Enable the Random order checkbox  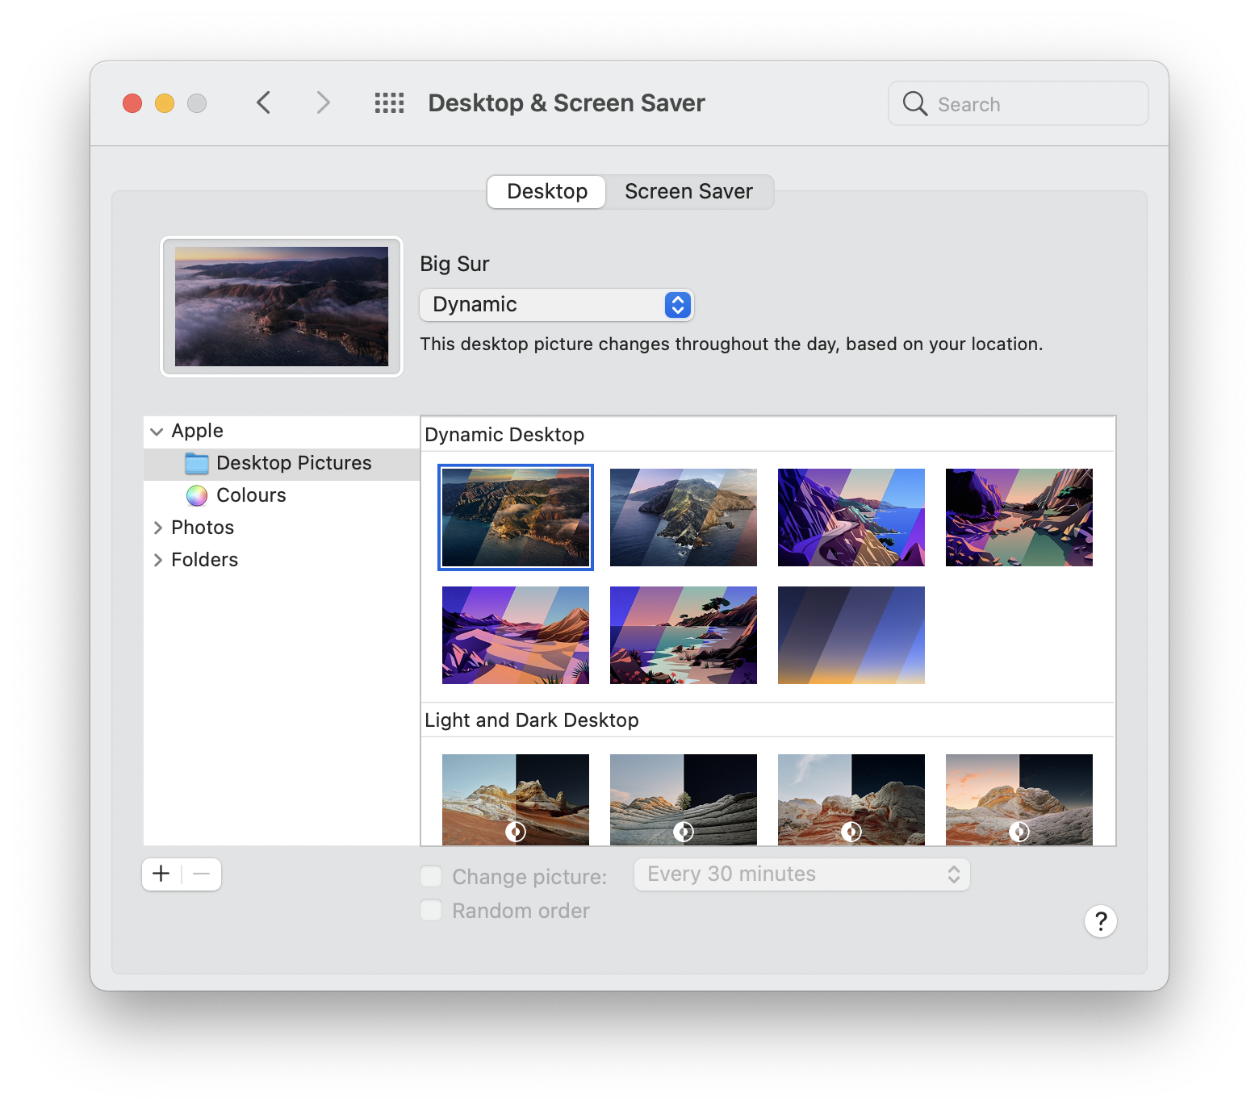click(x=431, y=911)
